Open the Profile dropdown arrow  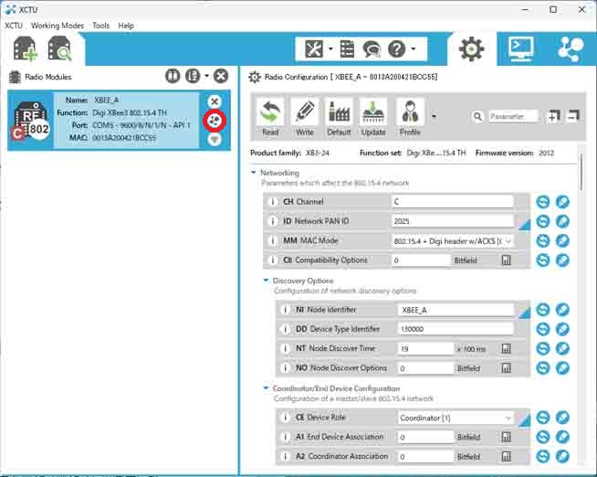tap(434, 116)
